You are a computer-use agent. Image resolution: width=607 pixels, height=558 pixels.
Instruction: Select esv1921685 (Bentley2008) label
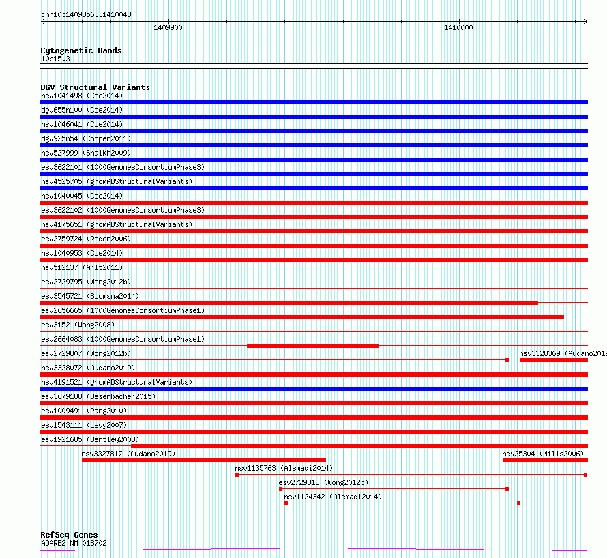[x=90, y=439]
